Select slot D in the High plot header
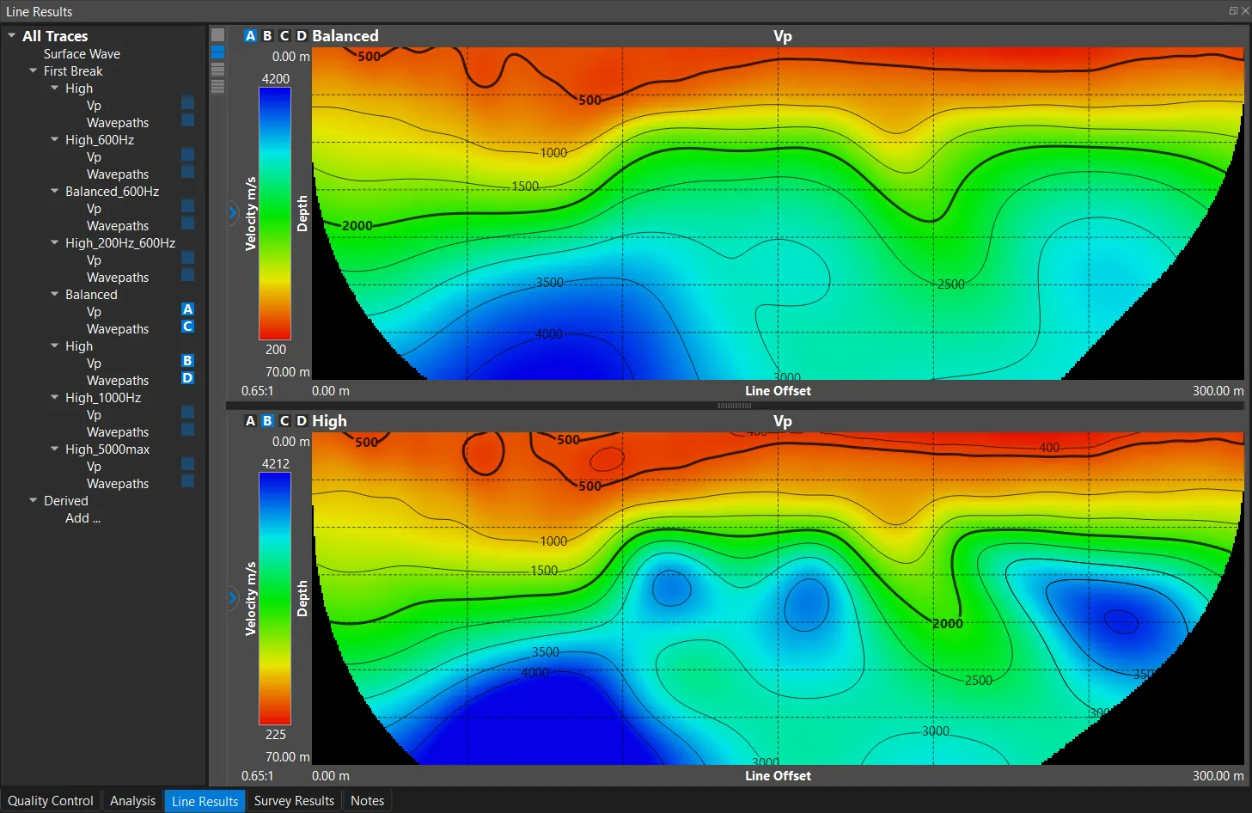1252x813 pixels. tap(302, 421)
